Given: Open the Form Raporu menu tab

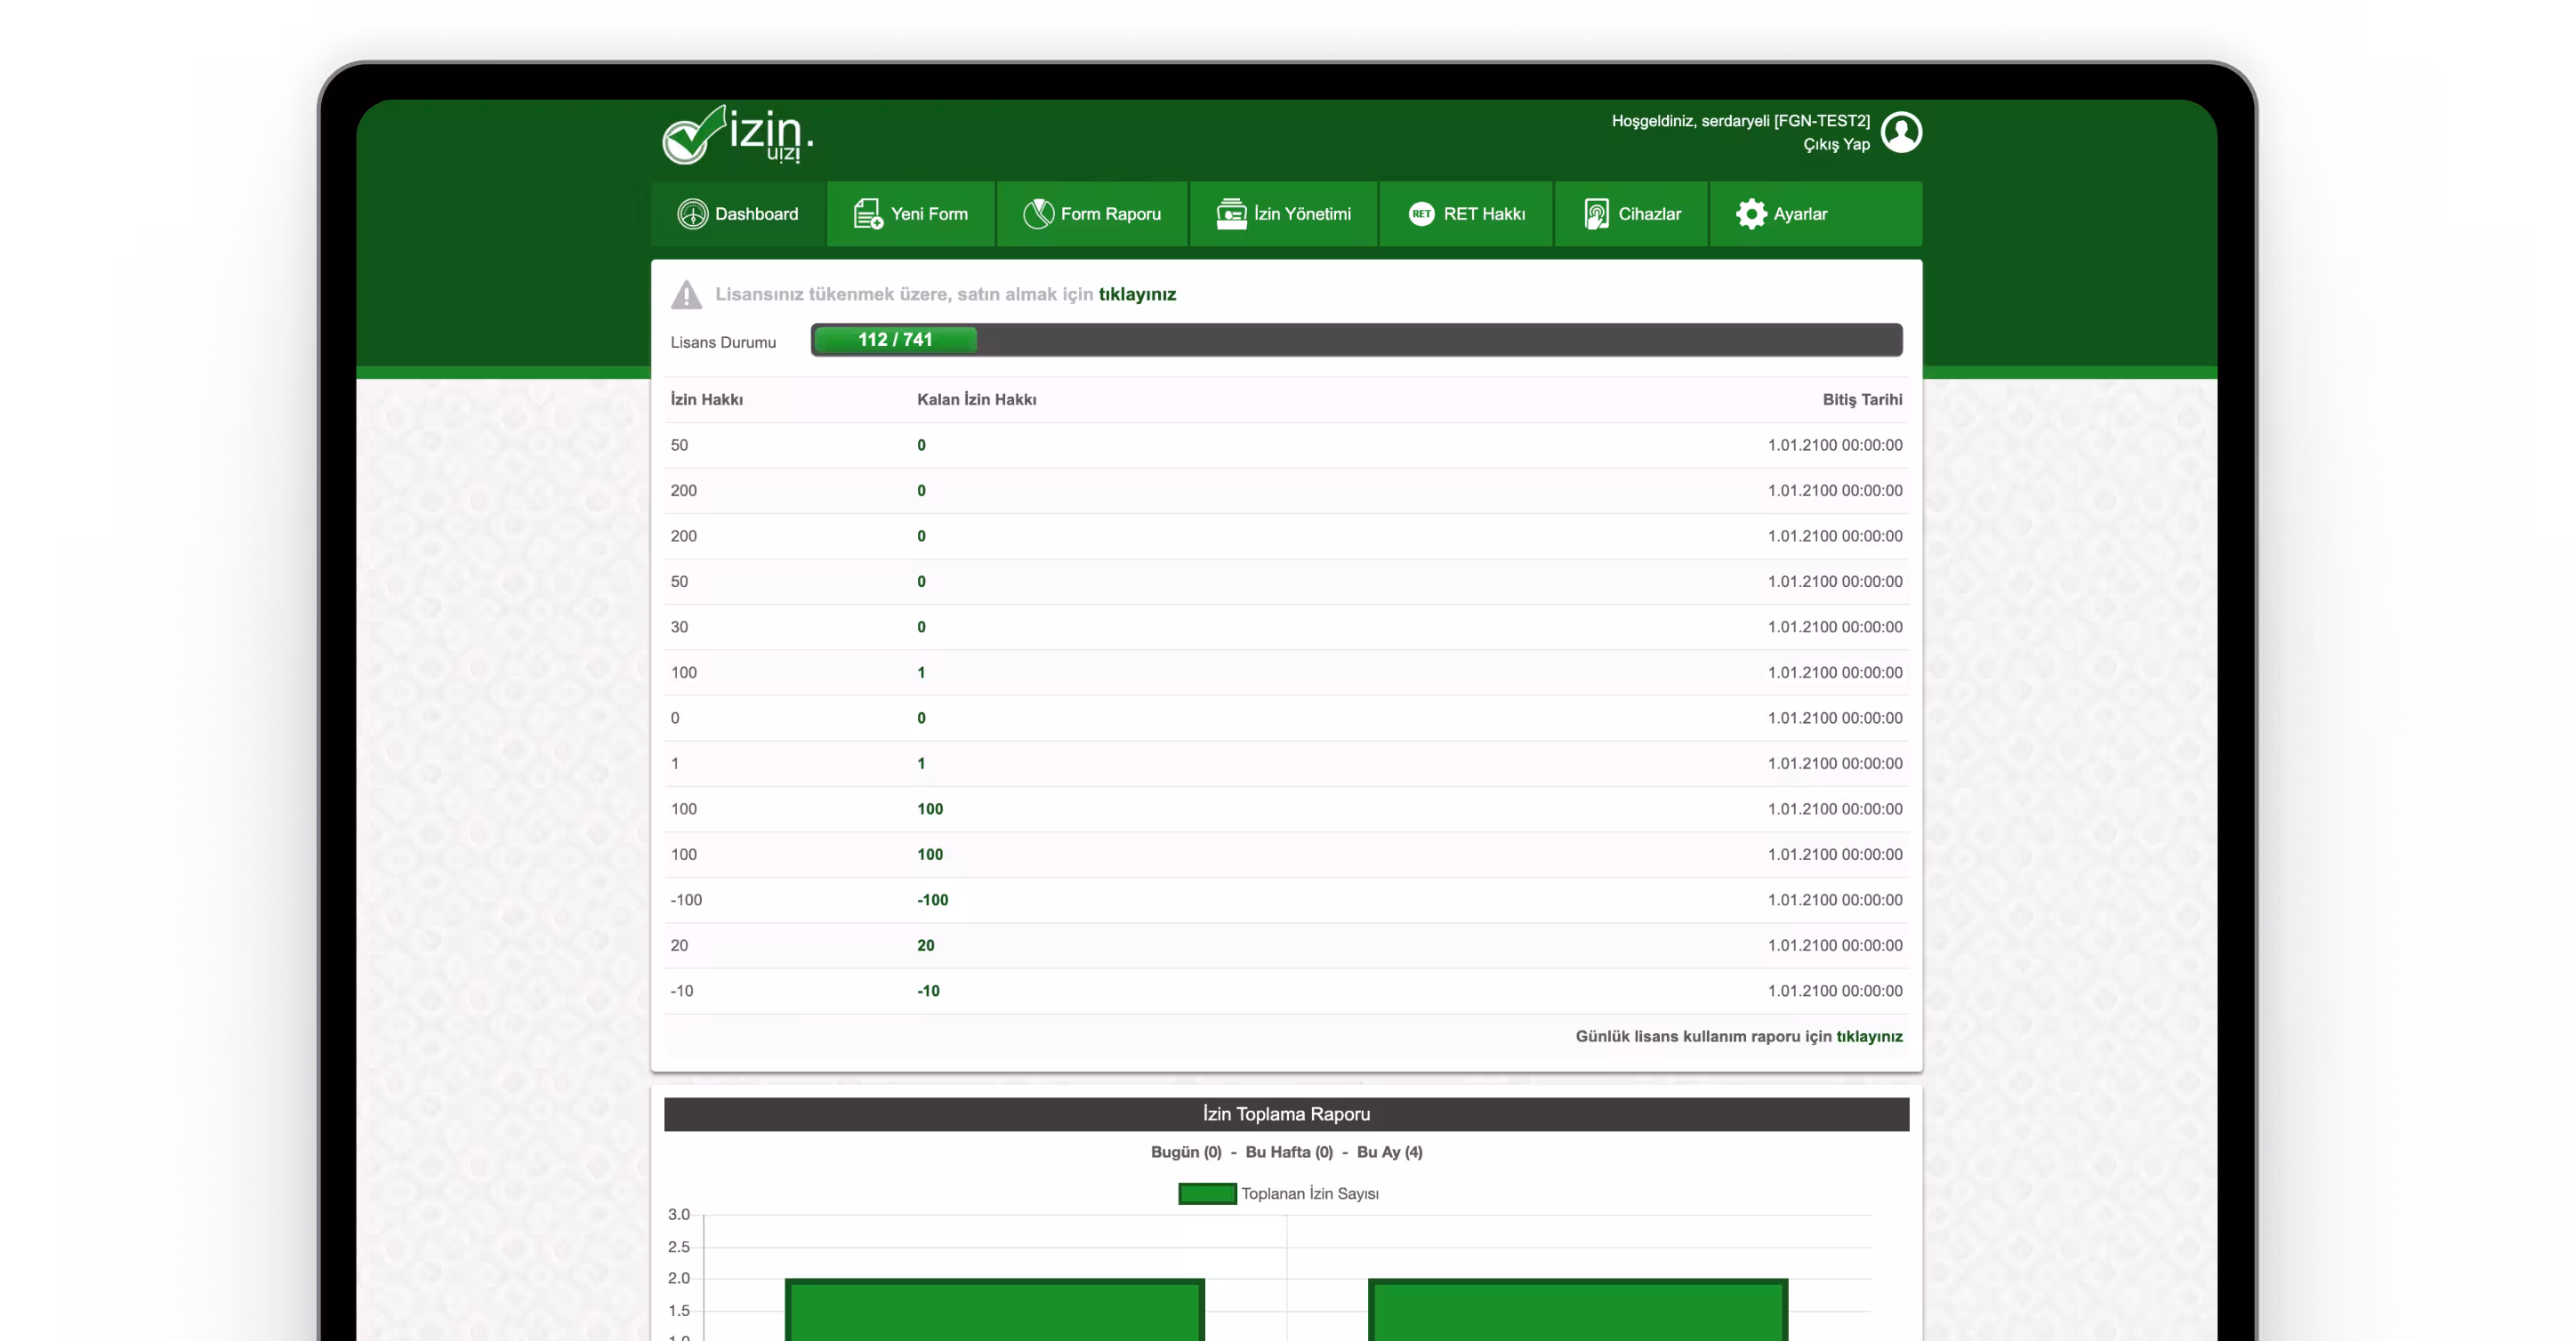Looking at the screenshot, I should click(x=1110, y=214).
